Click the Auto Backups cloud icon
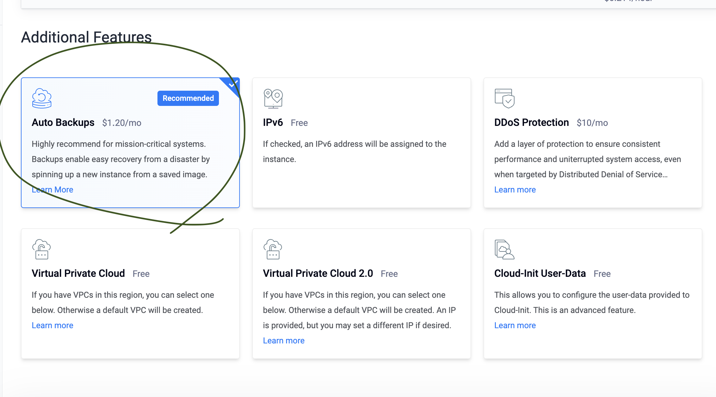 42,98
